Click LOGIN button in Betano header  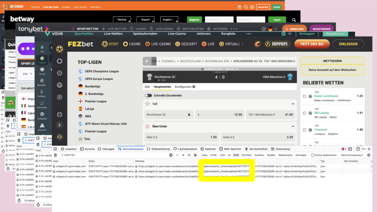(276, 7)
